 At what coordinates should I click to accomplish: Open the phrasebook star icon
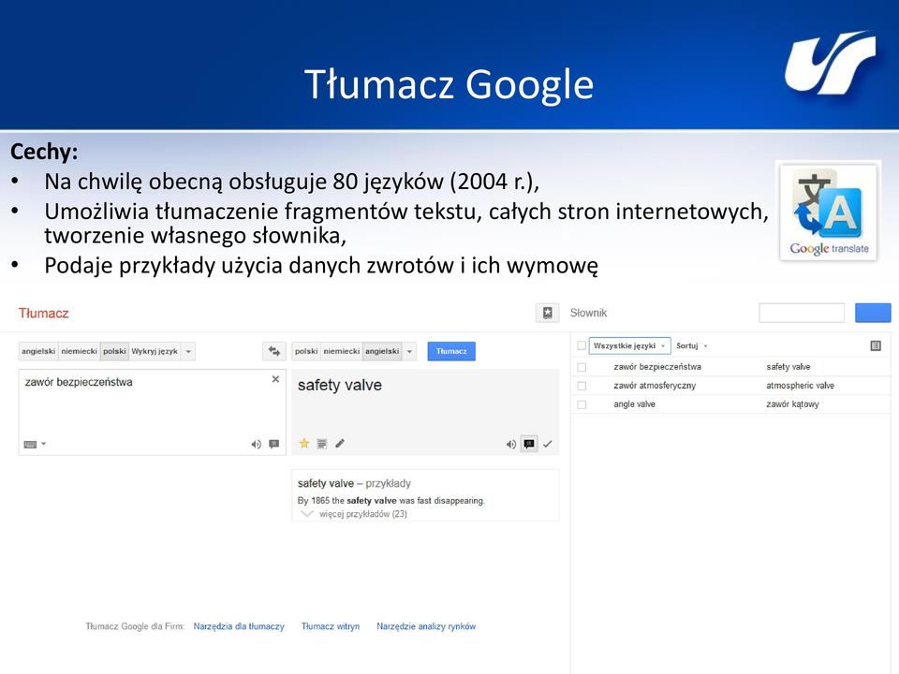tap(548, 313)
